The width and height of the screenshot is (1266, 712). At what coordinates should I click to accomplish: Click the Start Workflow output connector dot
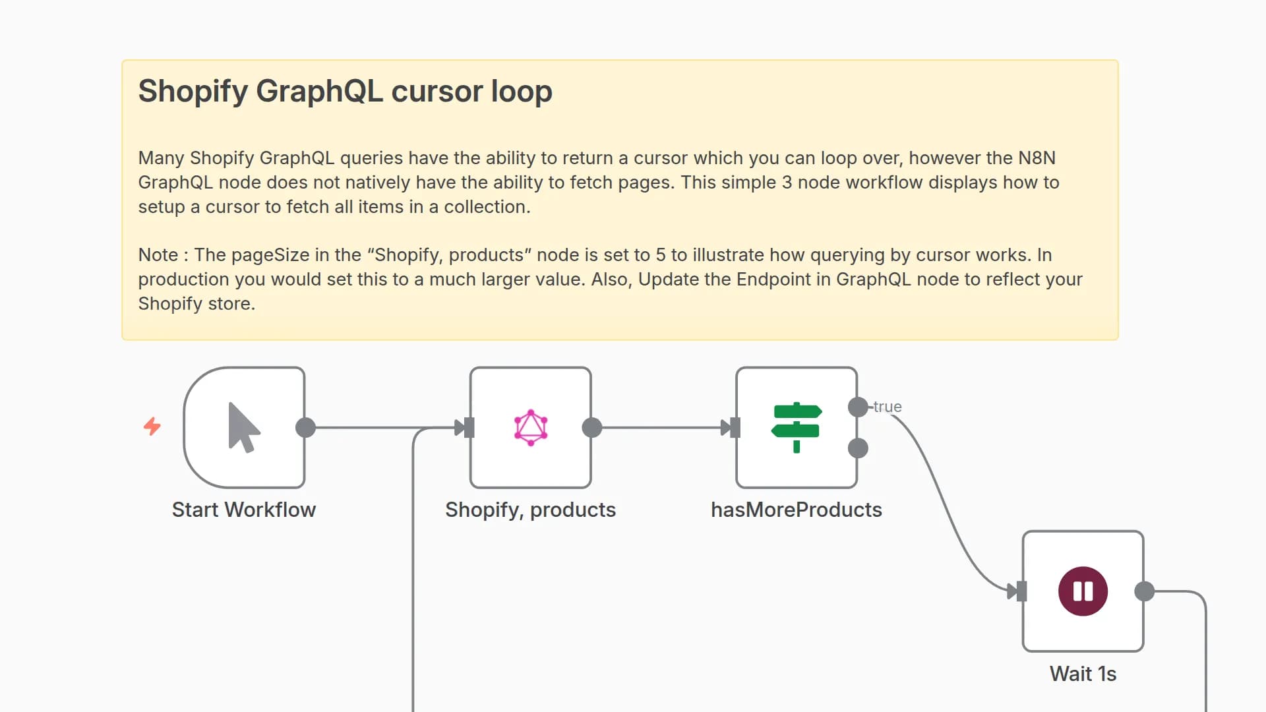click(305, 428)
